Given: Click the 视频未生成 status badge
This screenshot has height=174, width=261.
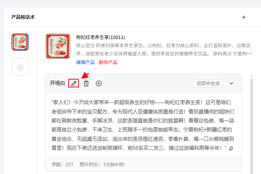Looking at the screenshot, I should 208,83.
